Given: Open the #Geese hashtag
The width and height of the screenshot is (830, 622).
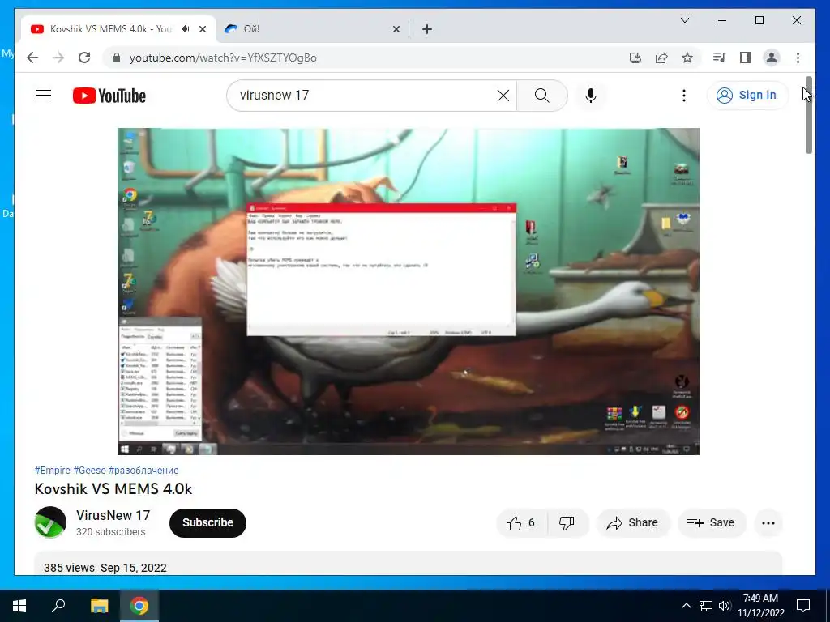Looking at the screenshot, I should (x=89, y=471).
